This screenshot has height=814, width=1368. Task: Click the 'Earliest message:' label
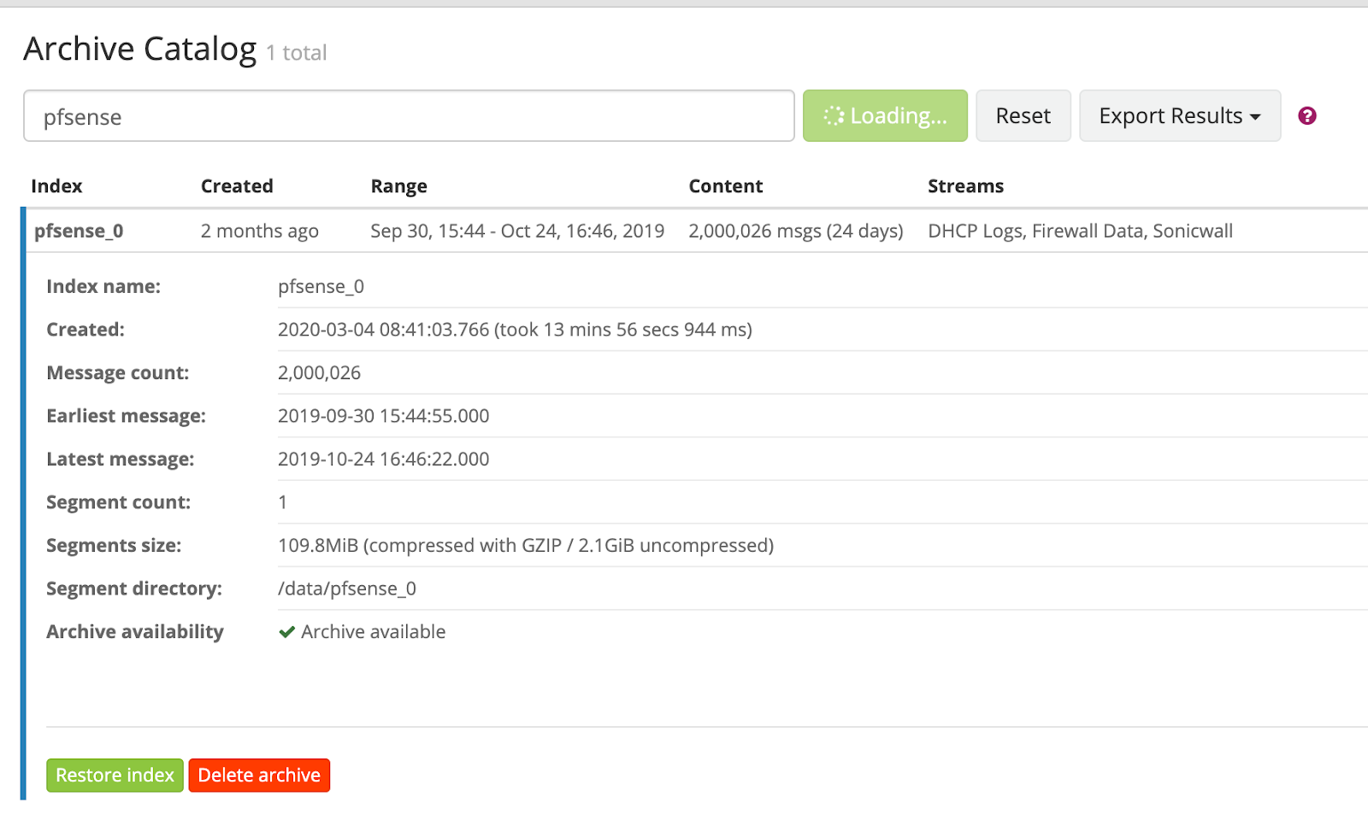(126, 416)
